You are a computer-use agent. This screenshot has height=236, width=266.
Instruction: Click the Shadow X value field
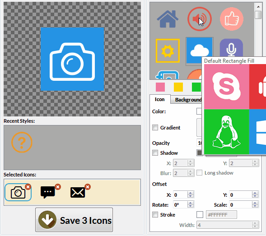180,163
